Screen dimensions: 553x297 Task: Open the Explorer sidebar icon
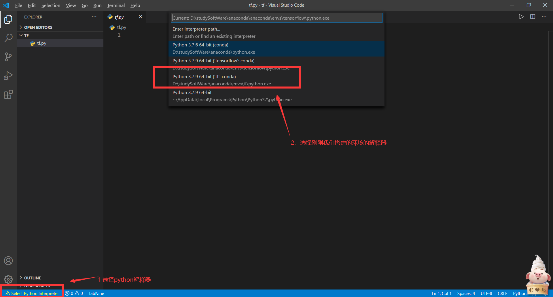point(8,19)
